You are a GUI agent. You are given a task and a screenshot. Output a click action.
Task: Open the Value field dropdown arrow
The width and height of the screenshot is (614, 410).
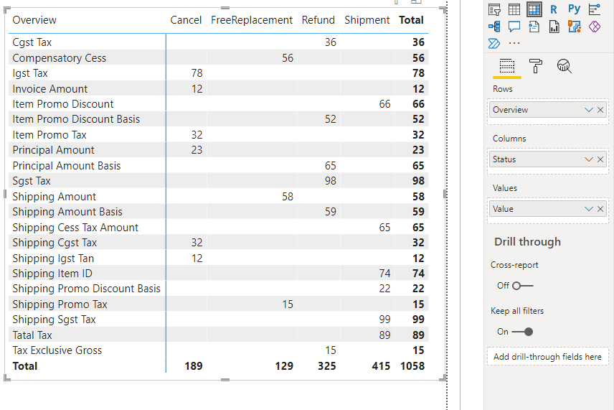click(x=589, y=209)
